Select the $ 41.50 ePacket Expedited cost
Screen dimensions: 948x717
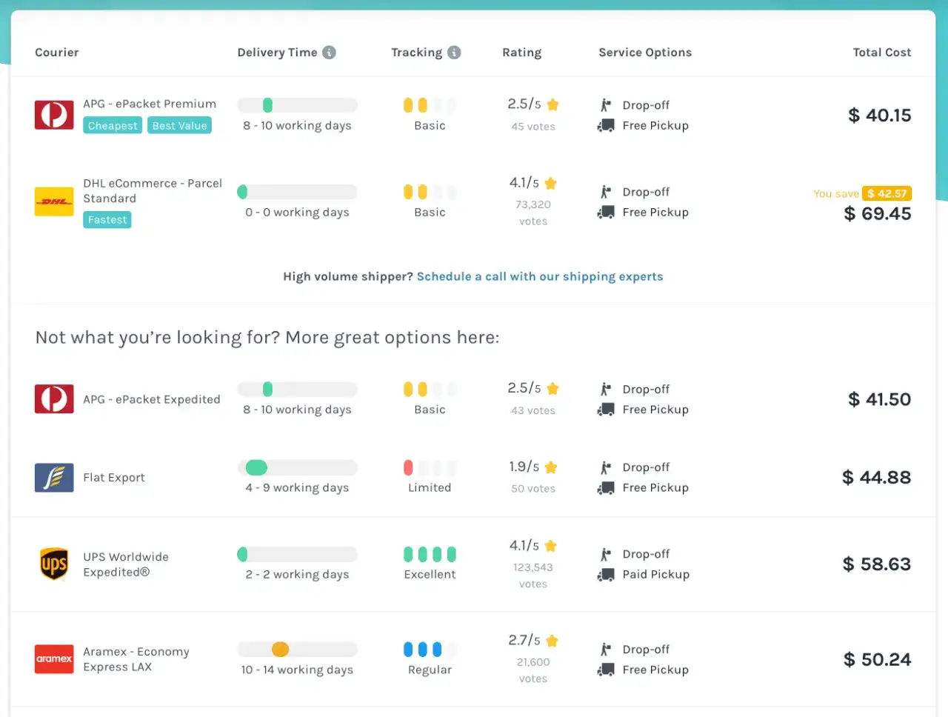click(880, 400)
